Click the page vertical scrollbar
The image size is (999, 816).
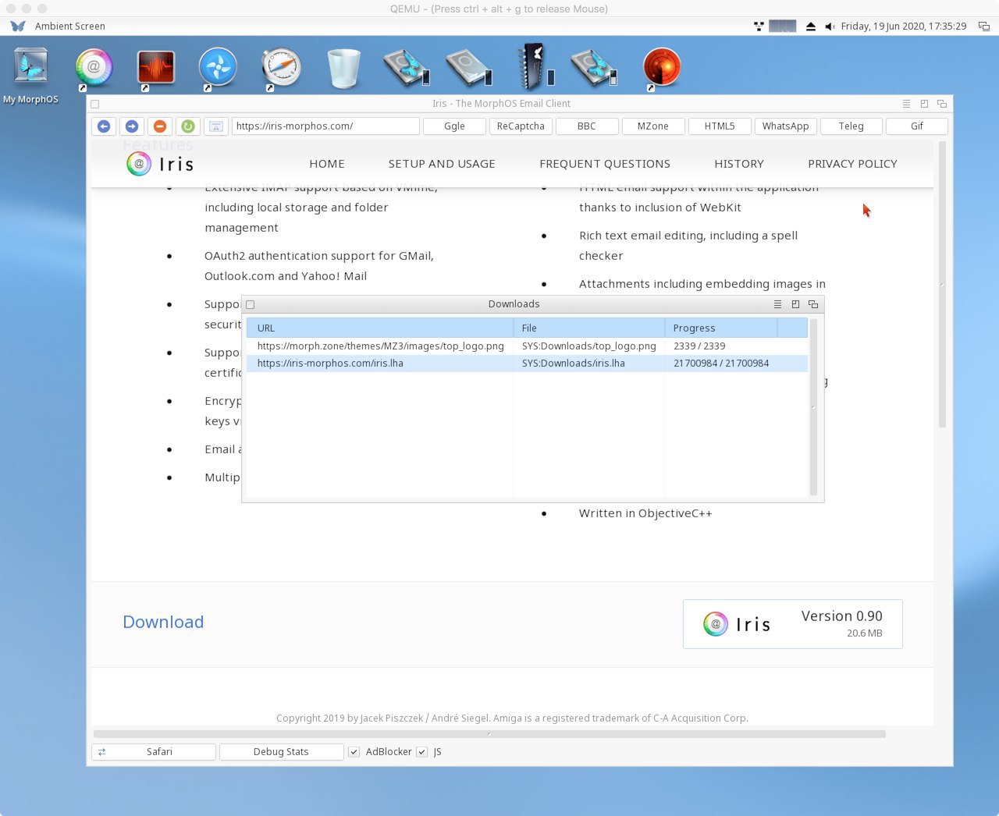click(x=942, y=285)
